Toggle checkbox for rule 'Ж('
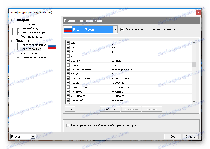Viewport: 210px width, 149px height. click(68, 52)
